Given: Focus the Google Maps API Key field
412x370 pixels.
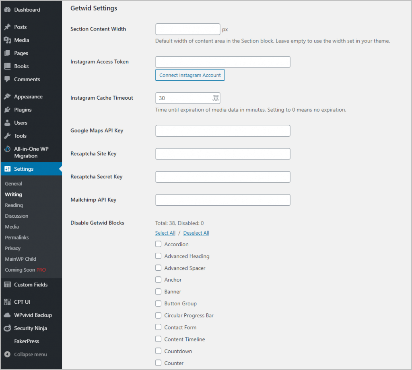Looking at the screenshot, I should [223, 131].
